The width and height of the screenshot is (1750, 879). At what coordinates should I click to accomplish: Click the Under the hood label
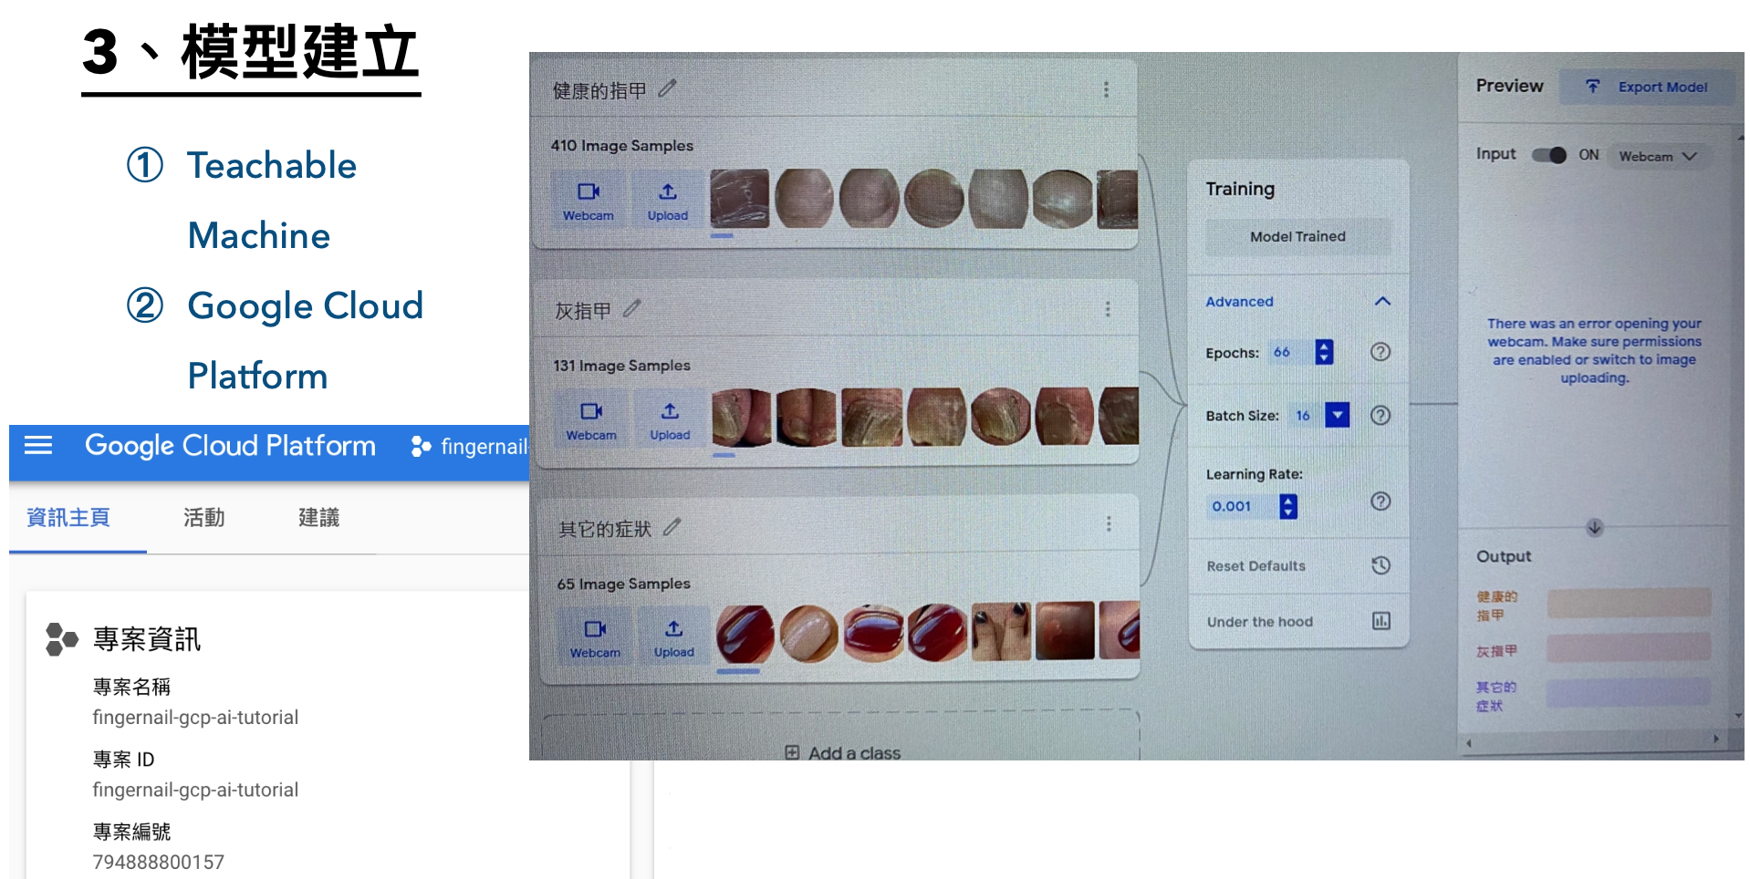[x=1259, y=622]
